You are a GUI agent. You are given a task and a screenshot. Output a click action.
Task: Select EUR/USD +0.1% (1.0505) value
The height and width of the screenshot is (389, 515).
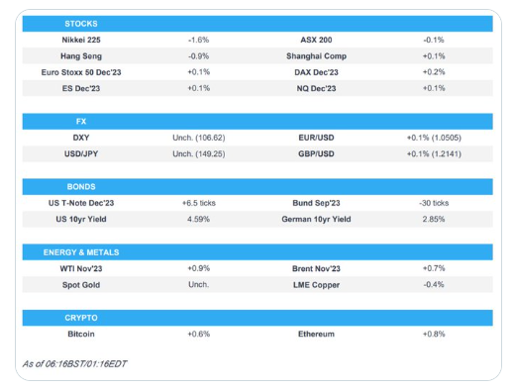click(x=434, y=138)
